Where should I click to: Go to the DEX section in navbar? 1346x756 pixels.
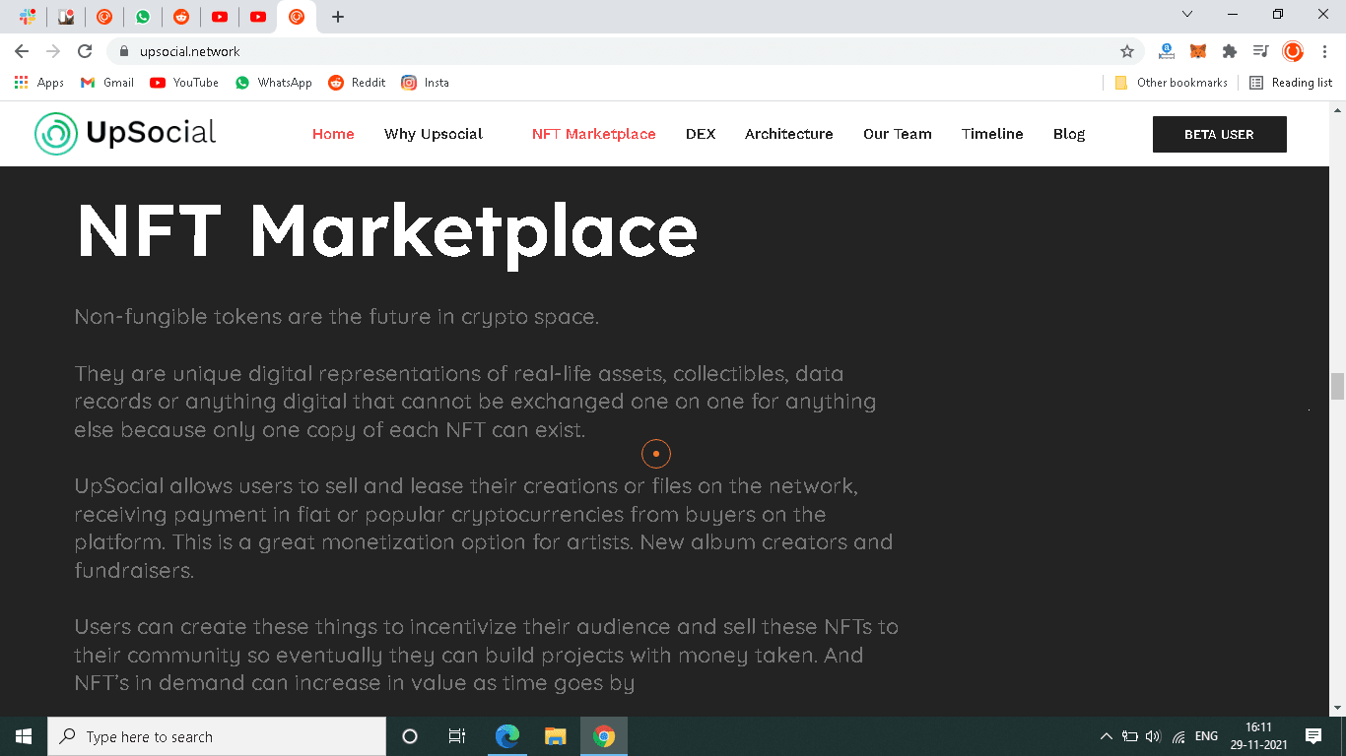tap(701, 134)
